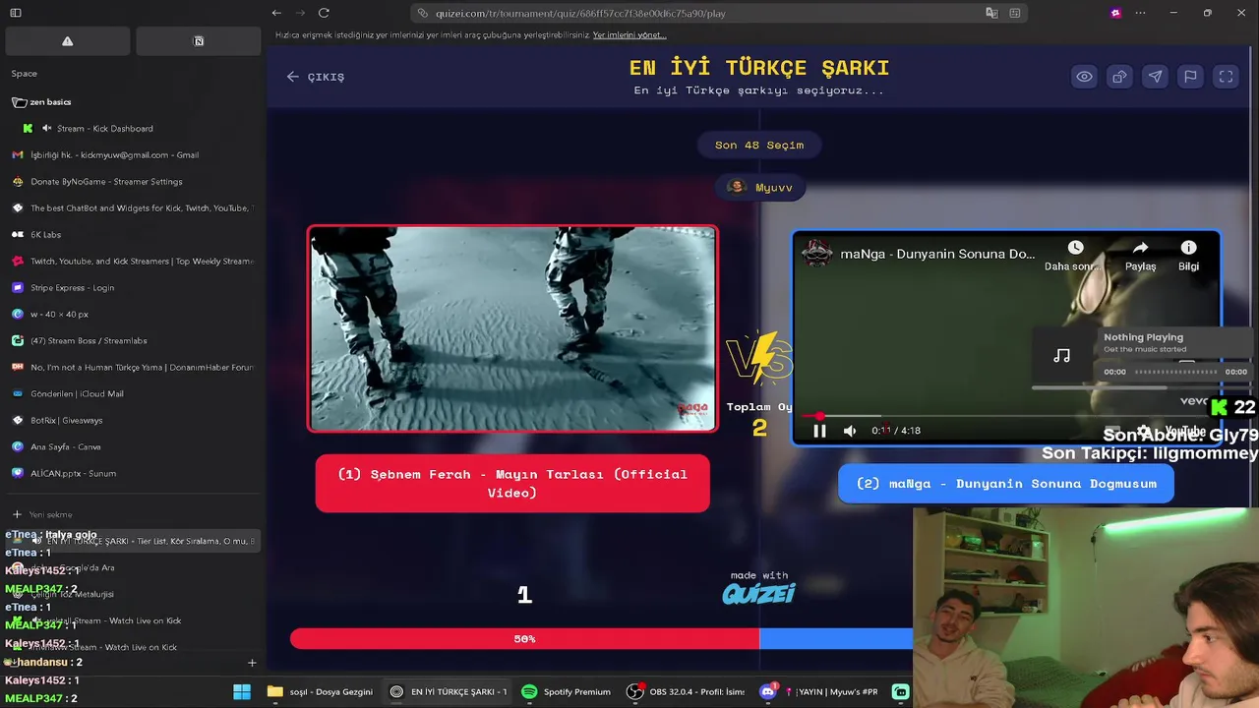Report quiz using the flag icon
1259x708 pixels.
coord(1190,77)
